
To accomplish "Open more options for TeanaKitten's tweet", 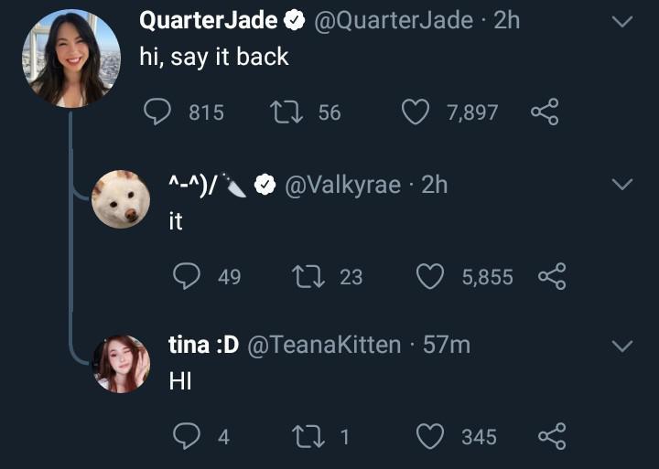I will click(x=621, y=346).
